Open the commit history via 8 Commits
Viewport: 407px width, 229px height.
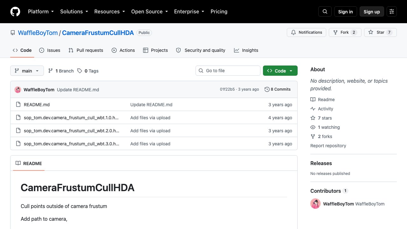[x=278, y=89]
